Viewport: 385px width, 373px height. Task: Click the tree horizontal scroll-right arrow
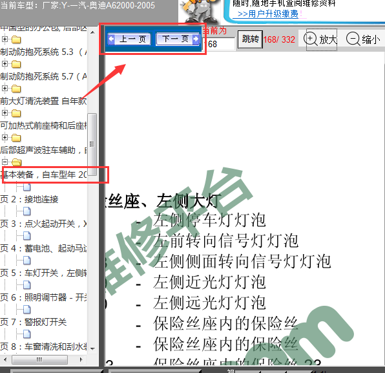click(x=81, y=359)
